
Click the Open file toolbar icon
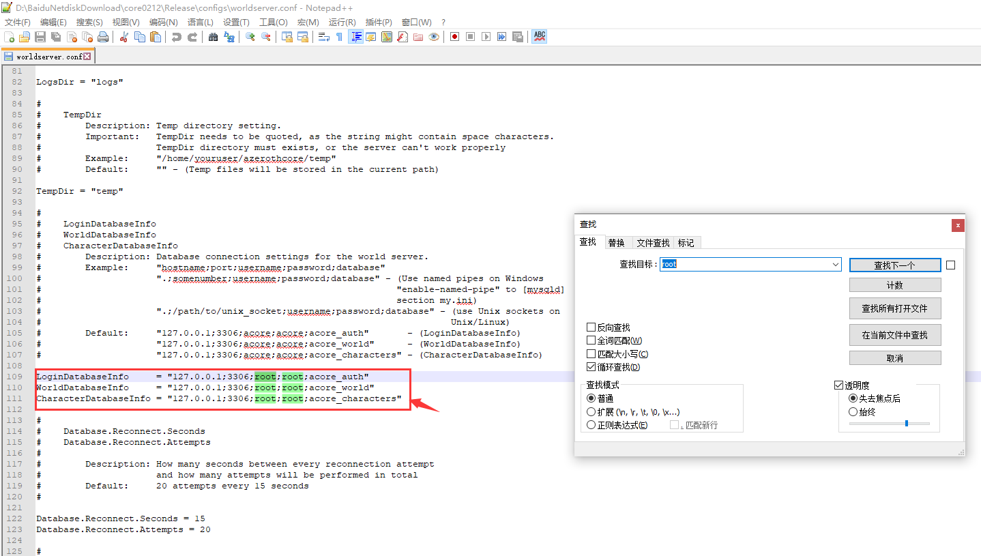click(x=24, y=37)
